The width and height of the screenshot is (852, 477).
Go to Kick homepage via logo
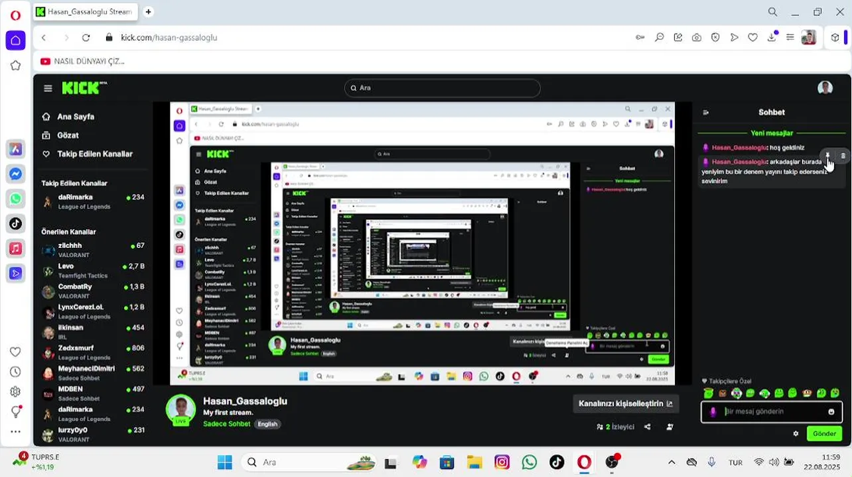[84, 87]
